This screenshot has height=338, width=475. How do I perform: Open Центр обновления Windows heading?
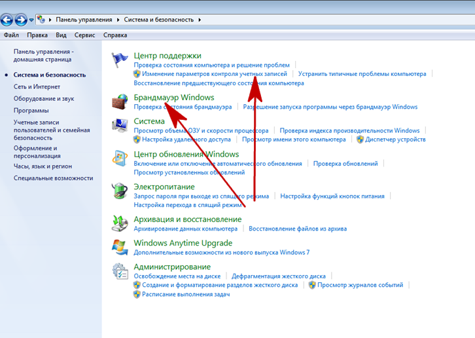click(x=186, y=154)
